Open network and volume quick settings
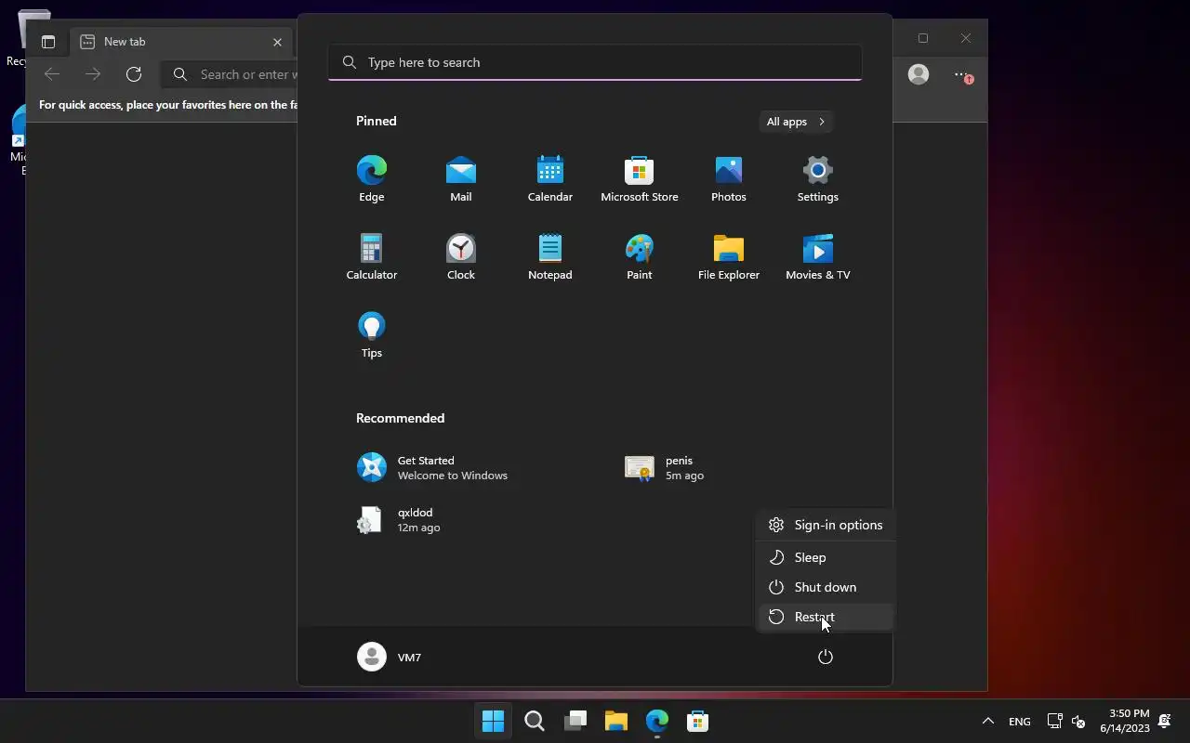The image size is (1190, 743). tap(1066, 721)
